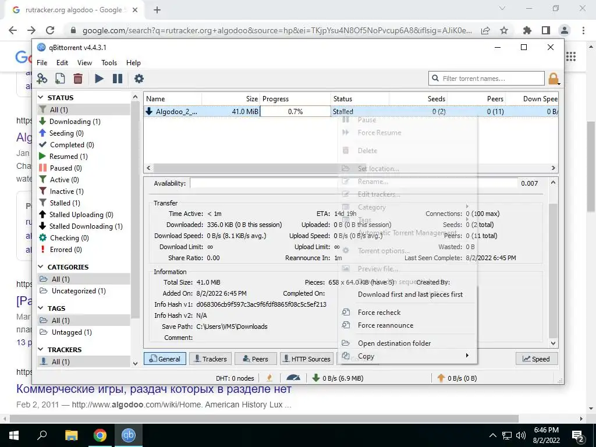Screen dimensions: 596x447
Task: Click the Chrome reload page button
Action: (50, 30)
